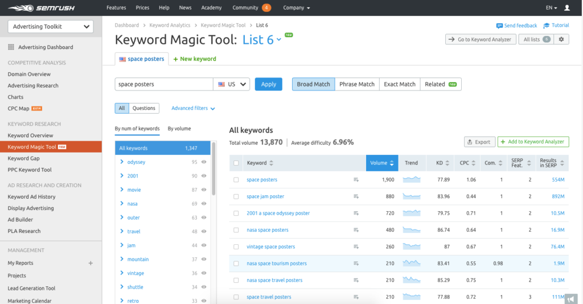Open the List 6 dropdown chevron

coord(279,39)
